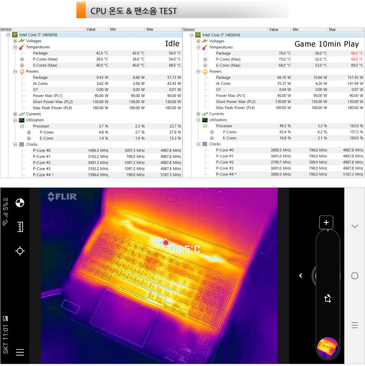Select the FLIR spot meter crosshair icon
The height and width of the screenshot is (366, 365).
[20, 251]
